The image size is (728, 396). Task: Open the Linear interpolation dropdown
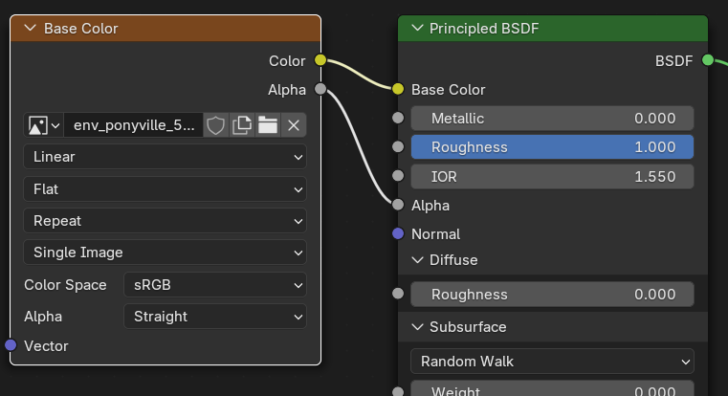[165, 157]
